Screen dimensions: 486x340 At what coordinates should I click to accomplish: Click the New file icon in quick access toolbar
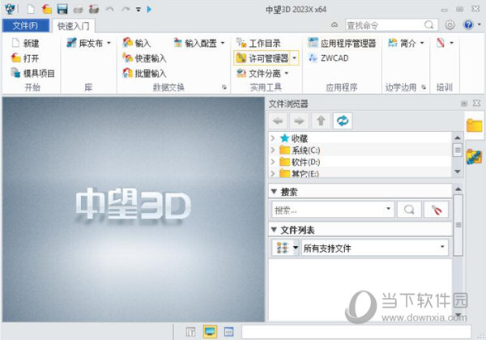31,9
